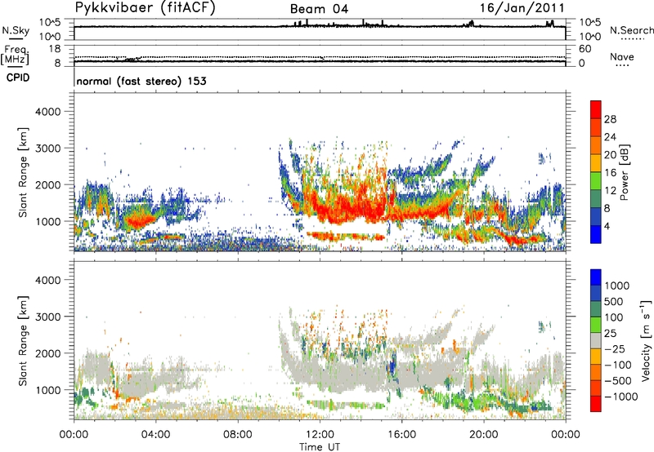Viewport: 654px width, 452px height.
Task: Click the '04:00' time tick label
Action: pos(155,435)
